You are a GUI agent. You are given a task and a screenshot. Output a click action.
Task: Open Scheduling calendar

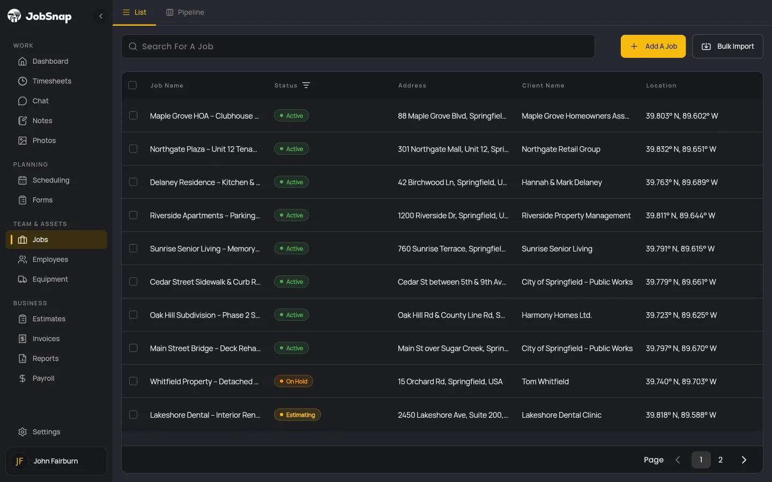(56, 180)
